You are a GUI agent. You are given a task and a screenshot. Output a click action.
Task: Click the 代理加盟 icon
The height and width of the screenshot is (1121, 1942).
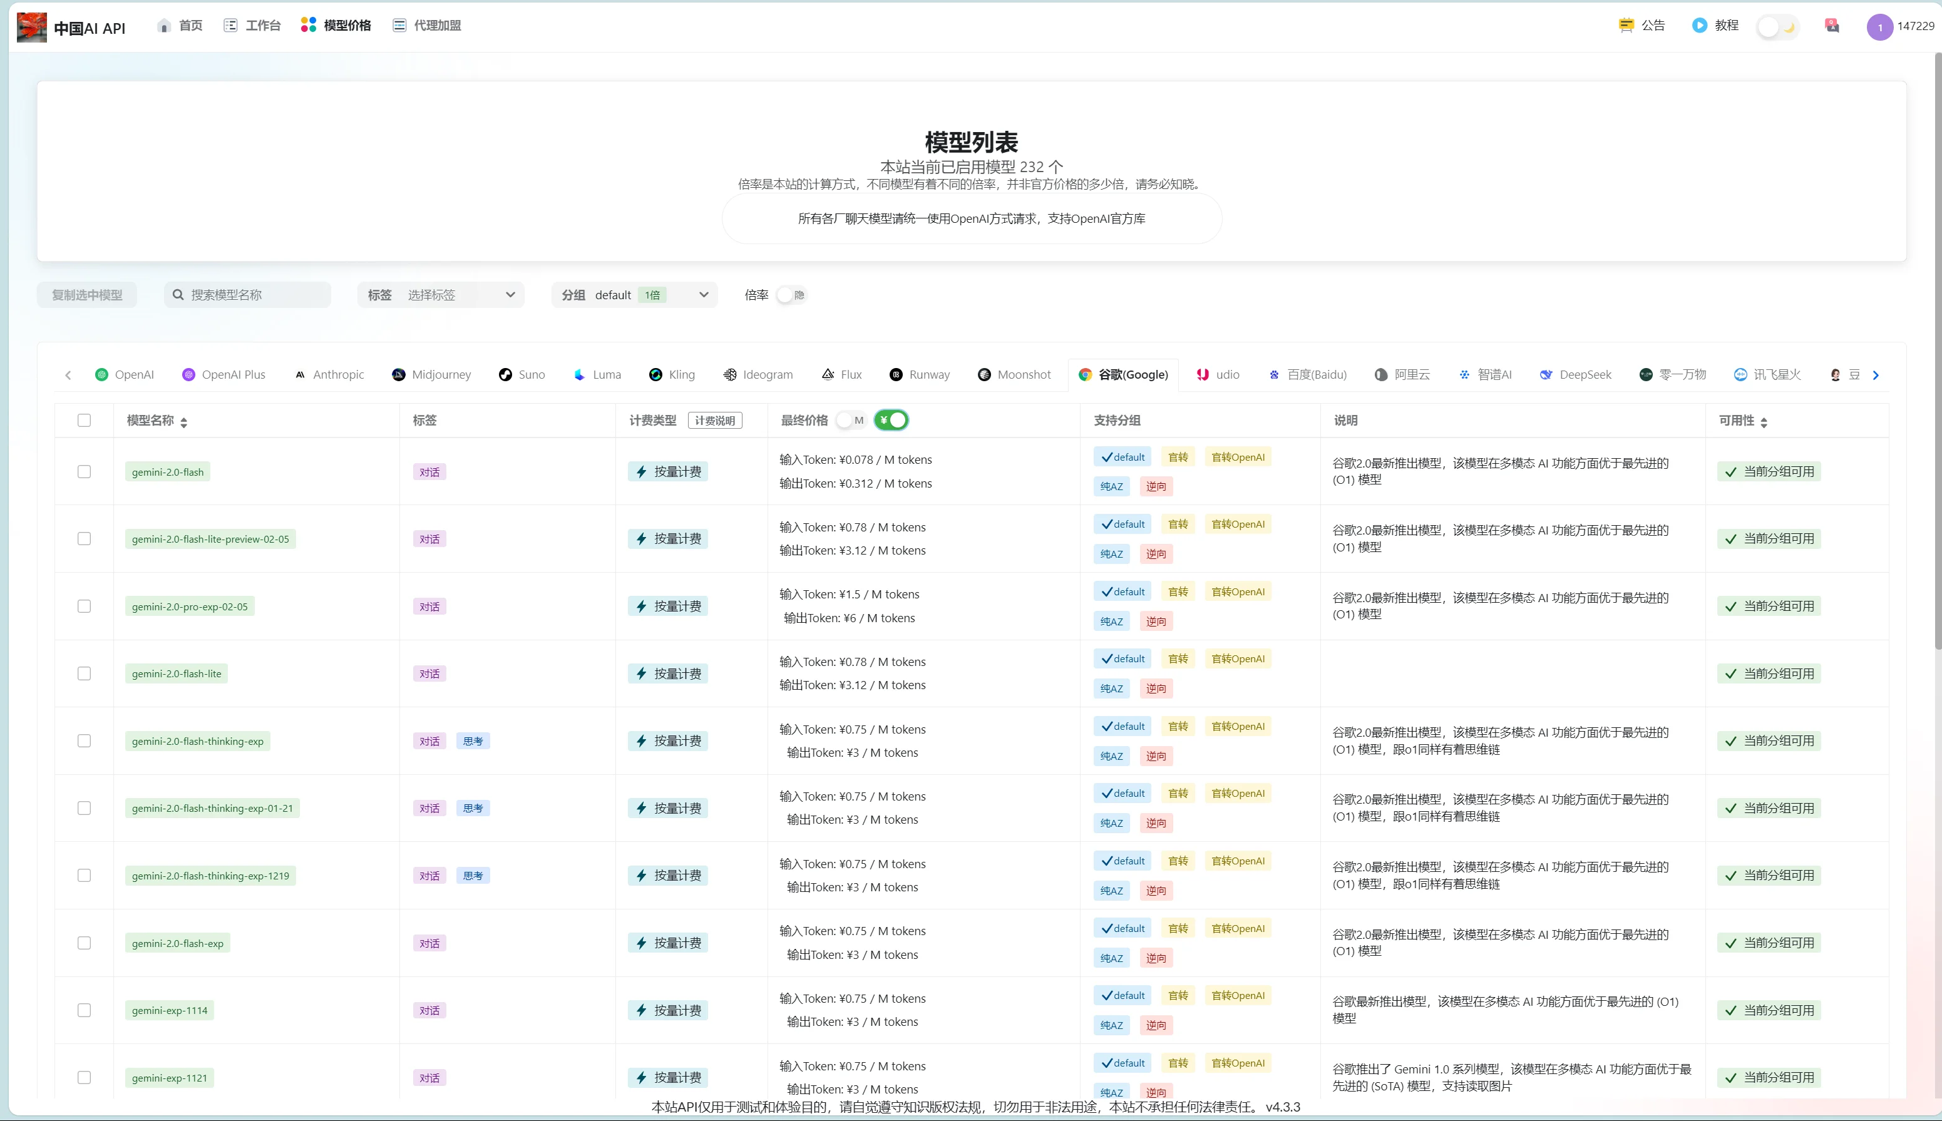(x=399, y=26)
